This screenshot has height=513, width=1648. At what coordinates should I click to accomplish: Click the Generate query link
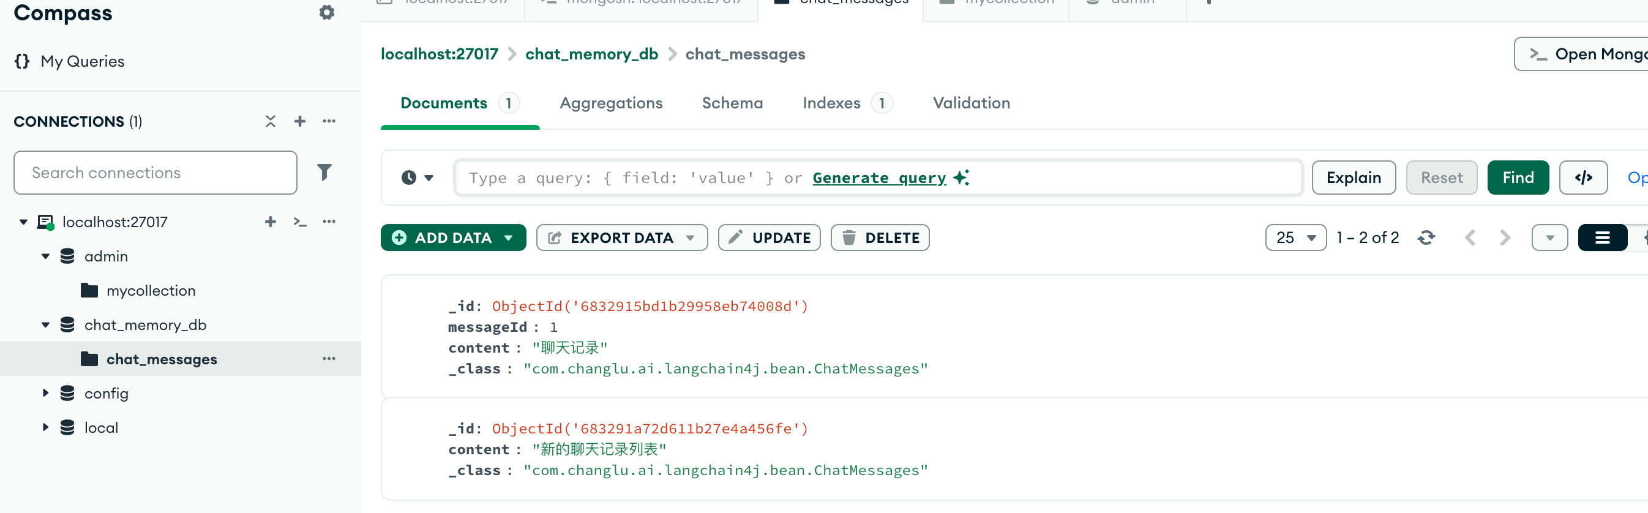879,178
